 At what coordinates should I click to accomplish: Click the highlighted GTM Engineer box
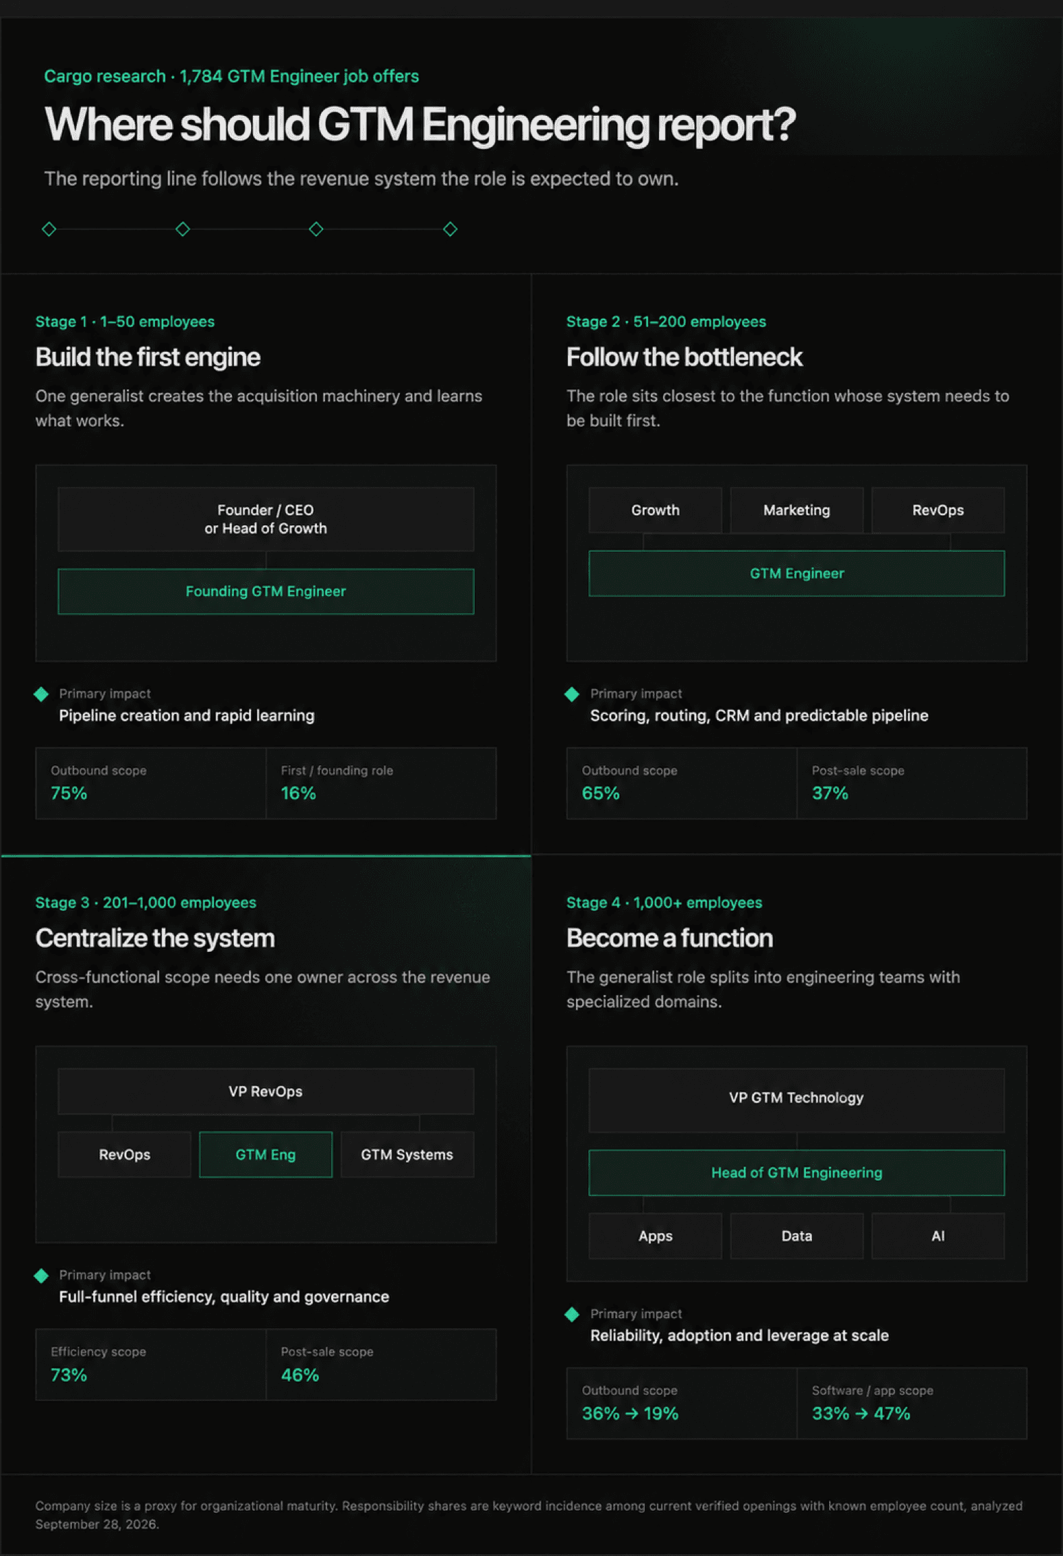coord(797,573)
